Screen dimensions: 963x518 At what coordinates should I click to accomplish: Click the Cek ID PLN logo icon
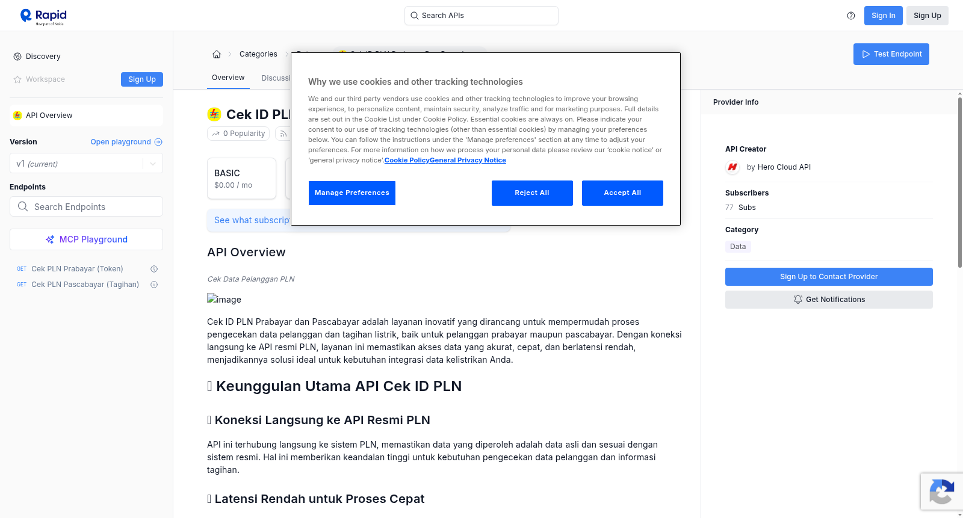point(214,114)
